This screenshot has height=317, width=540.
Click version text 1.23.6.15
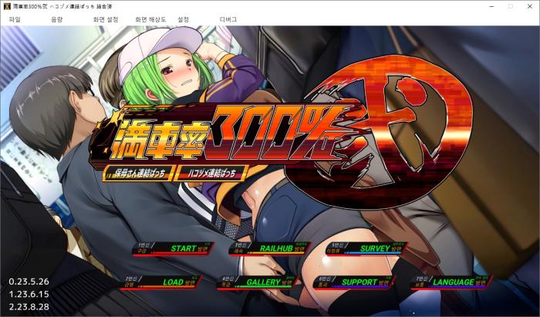29,295
